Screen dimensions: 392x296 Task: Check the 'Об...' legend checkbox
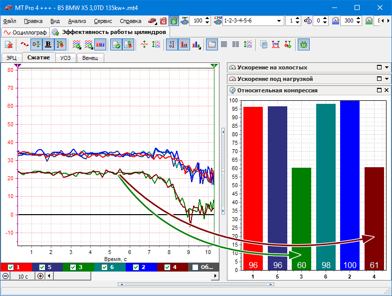(195, 267)
